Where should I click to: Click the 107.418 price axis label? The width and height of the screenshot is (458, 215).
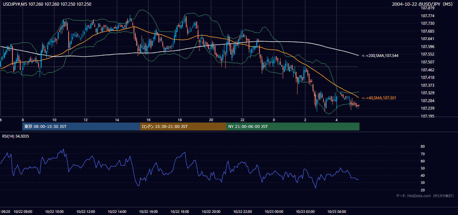[428, 78]
